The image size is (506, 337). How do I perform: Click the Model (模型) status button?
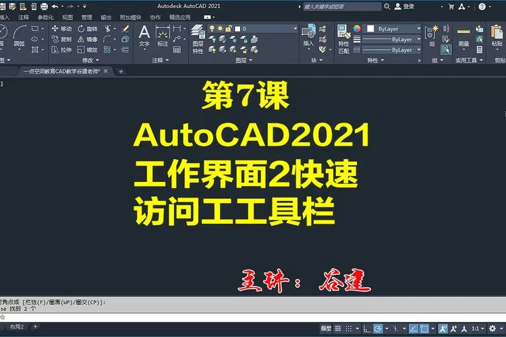(326, 328)
